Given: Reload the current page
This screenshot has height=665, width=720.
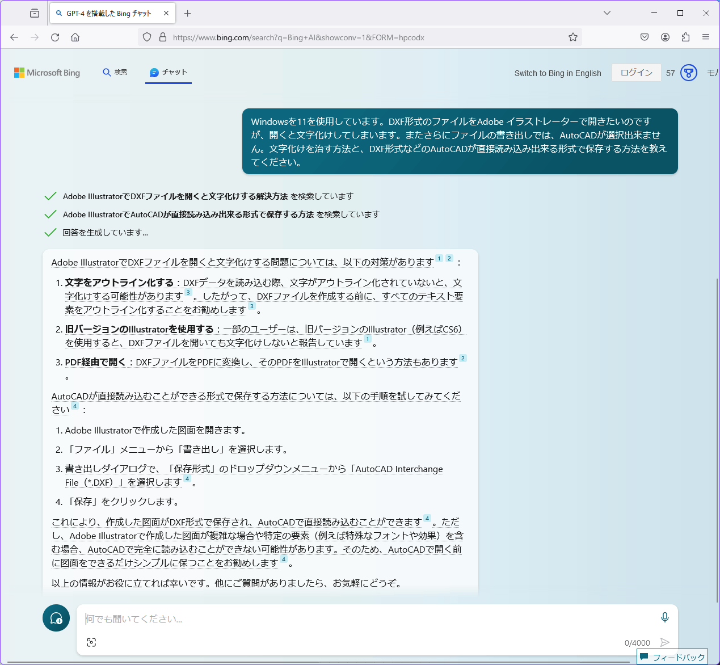Looking at the screenshot, I should click(x=55, y=37).
